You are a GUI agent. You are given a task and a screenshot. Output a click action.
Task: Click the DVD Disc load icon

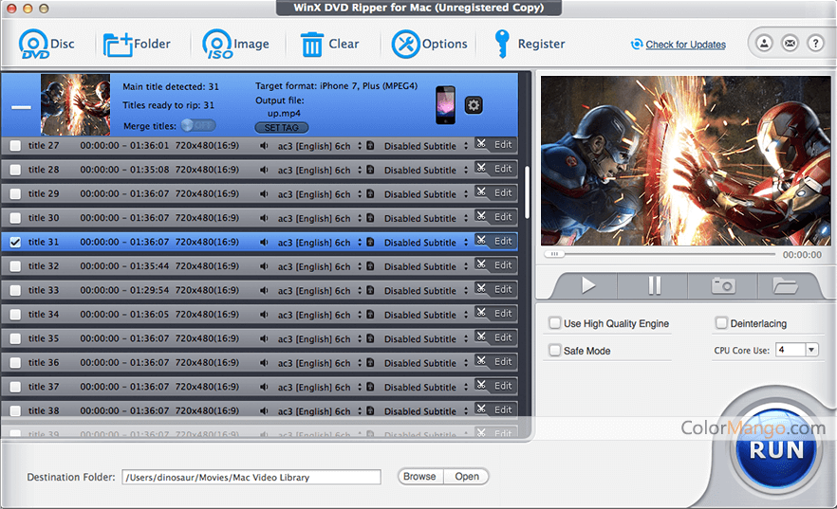point(33,44)
